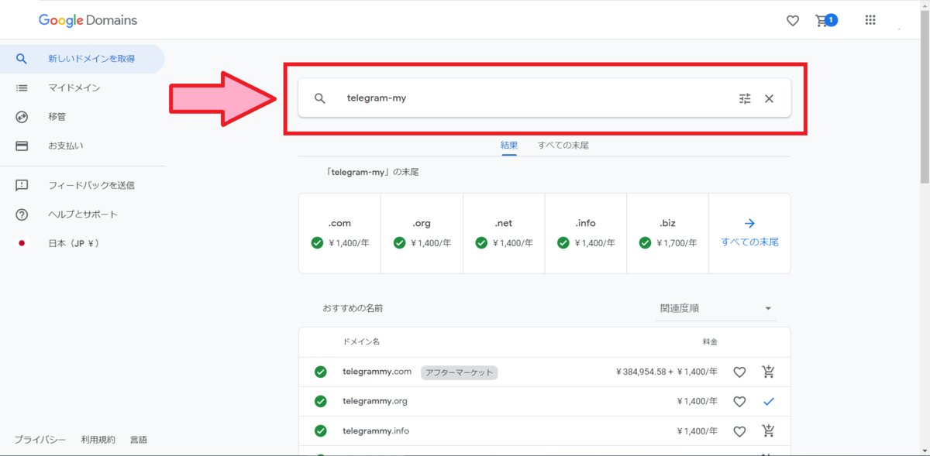Viewport: 930px width, 456px height.
Task: Click the telegrammy.com domain name
Action: [377, 372]
